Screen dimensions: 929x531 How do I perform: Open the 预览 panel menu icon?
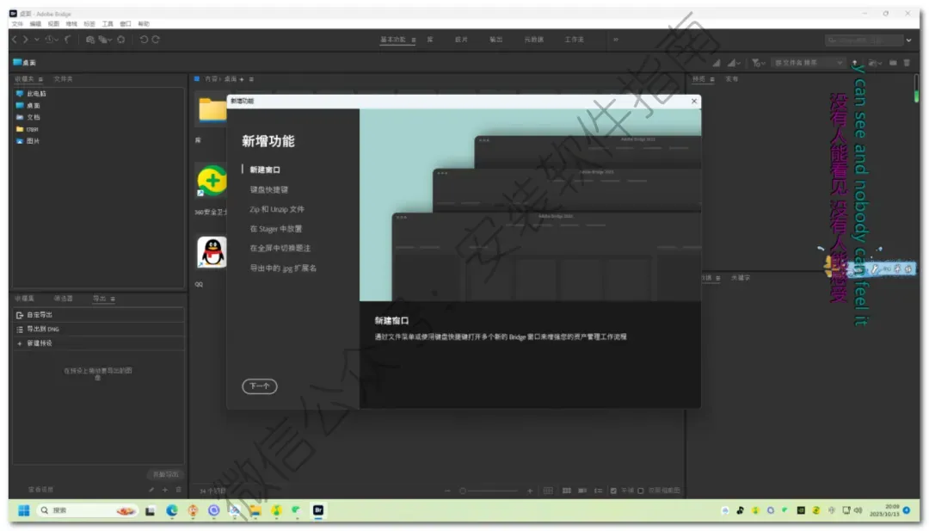(x=712, y=79)
